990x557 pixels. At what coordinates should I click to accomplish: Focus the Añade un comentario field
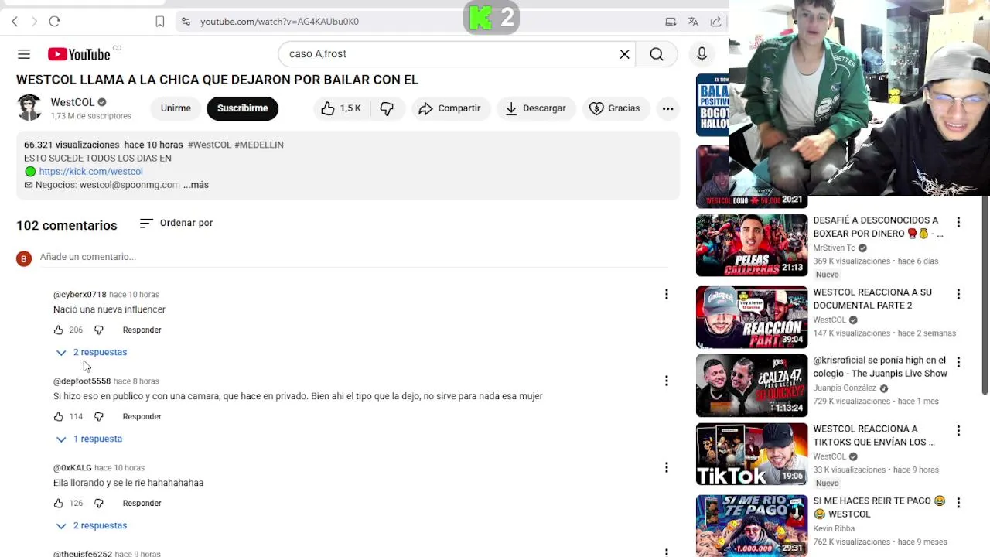click(x=356, y=257)
